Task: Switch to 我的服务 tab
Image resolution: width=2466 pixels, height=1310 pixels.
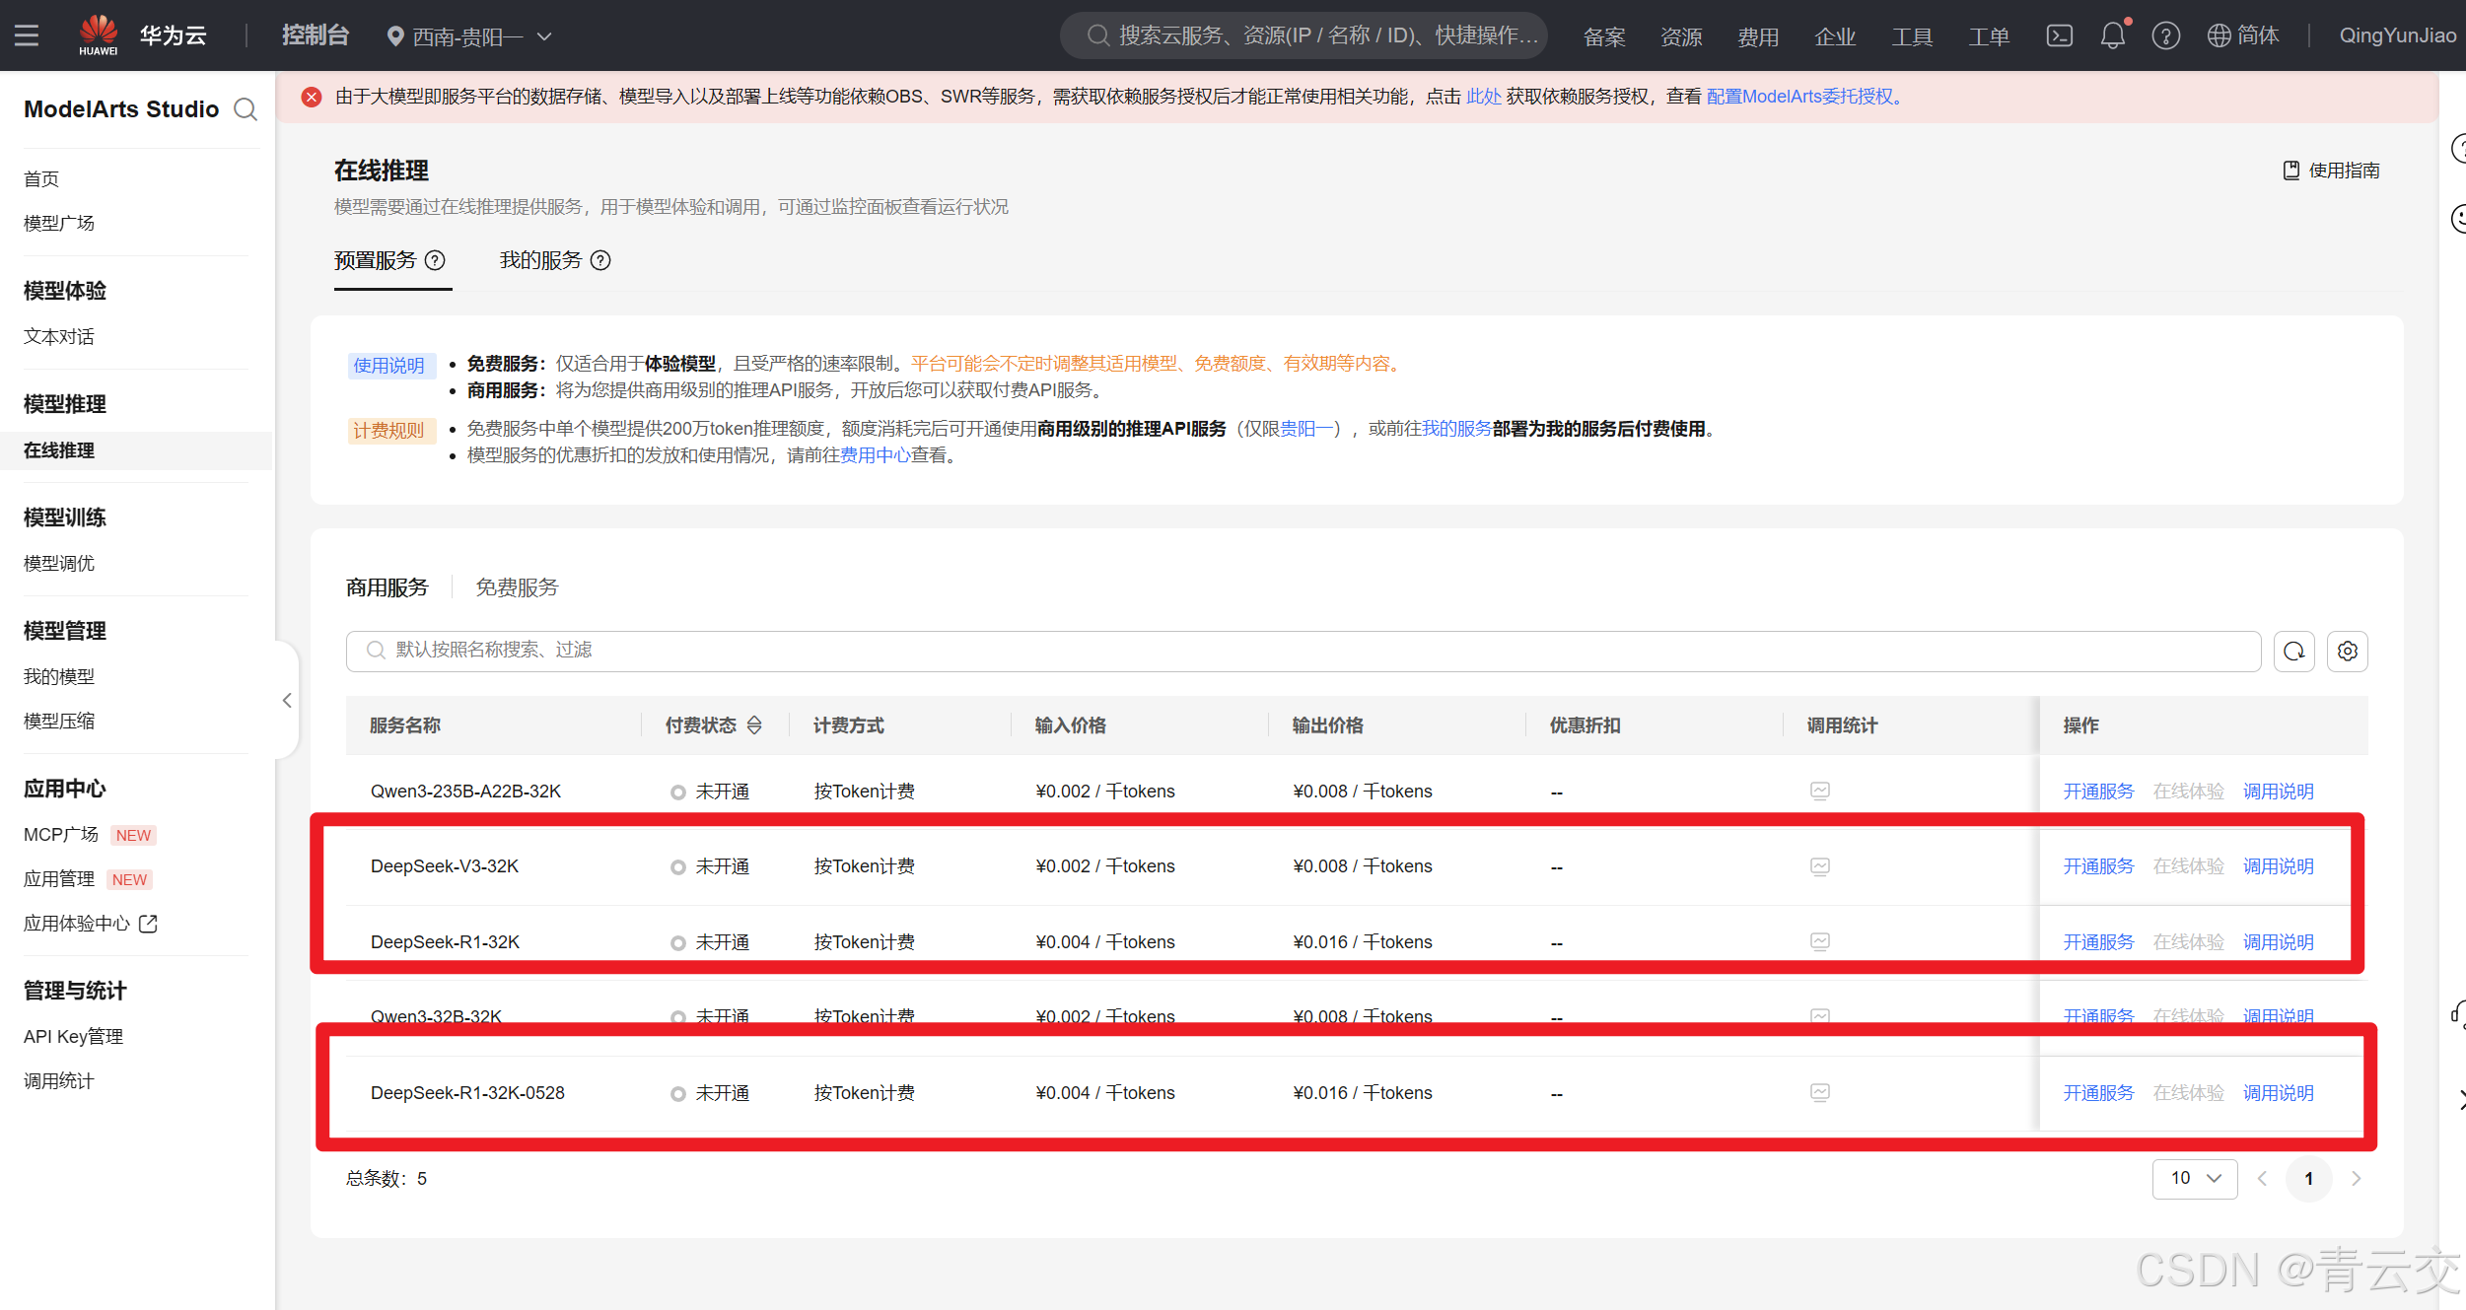Action: (541, 260)
